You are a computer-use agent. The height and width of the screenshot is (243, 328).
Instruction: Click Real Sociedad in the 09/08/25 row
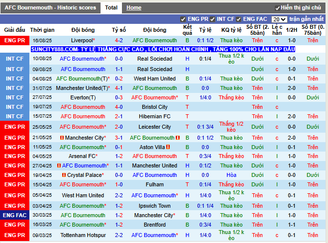[x=155, y=69]
